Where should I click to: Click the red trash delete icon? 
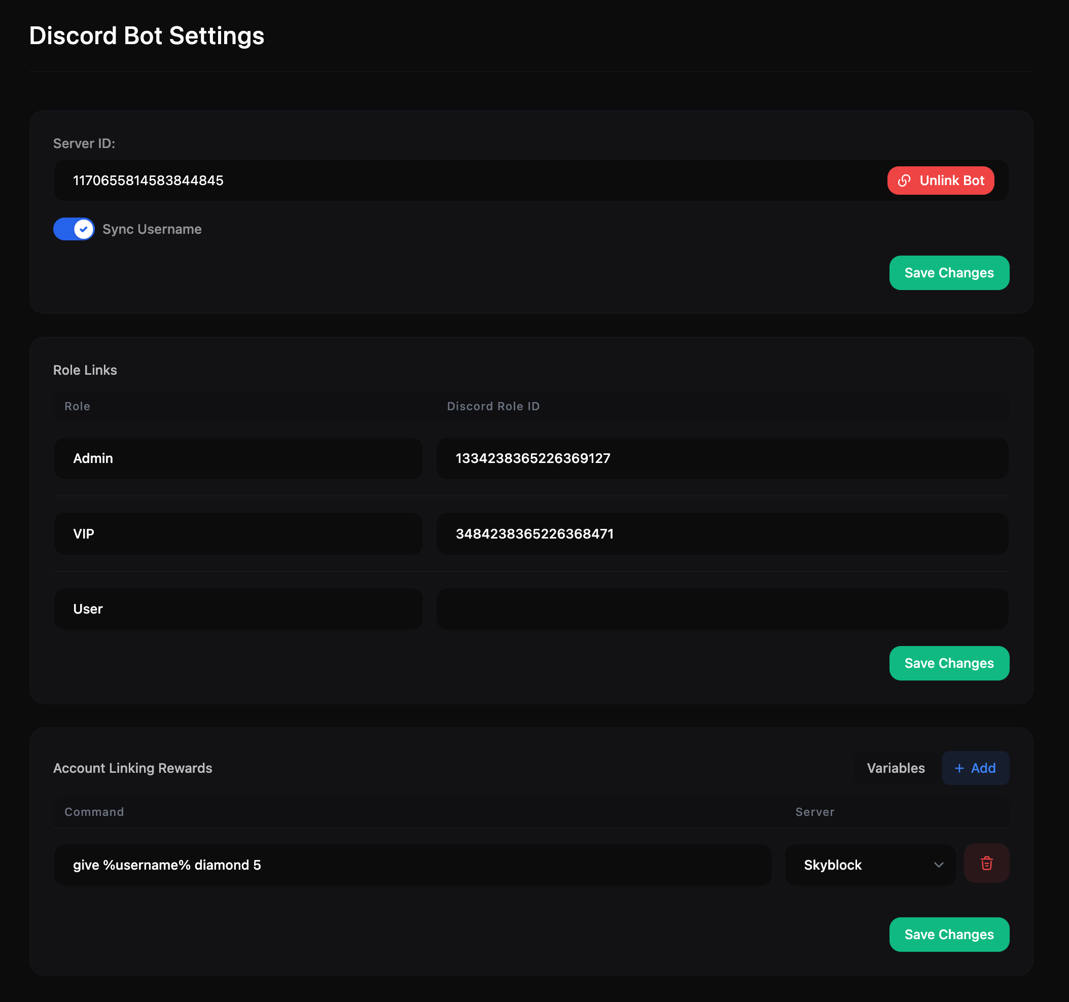[x=986, y=863]
